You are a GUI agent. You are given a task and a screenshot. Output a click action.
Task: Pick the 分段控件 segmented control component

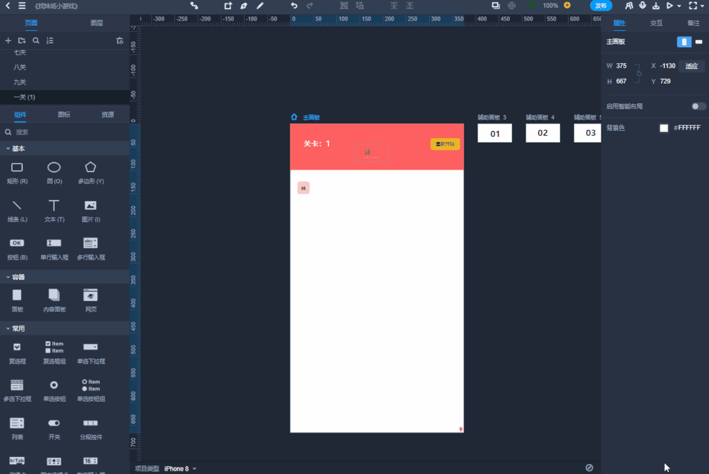91,429
